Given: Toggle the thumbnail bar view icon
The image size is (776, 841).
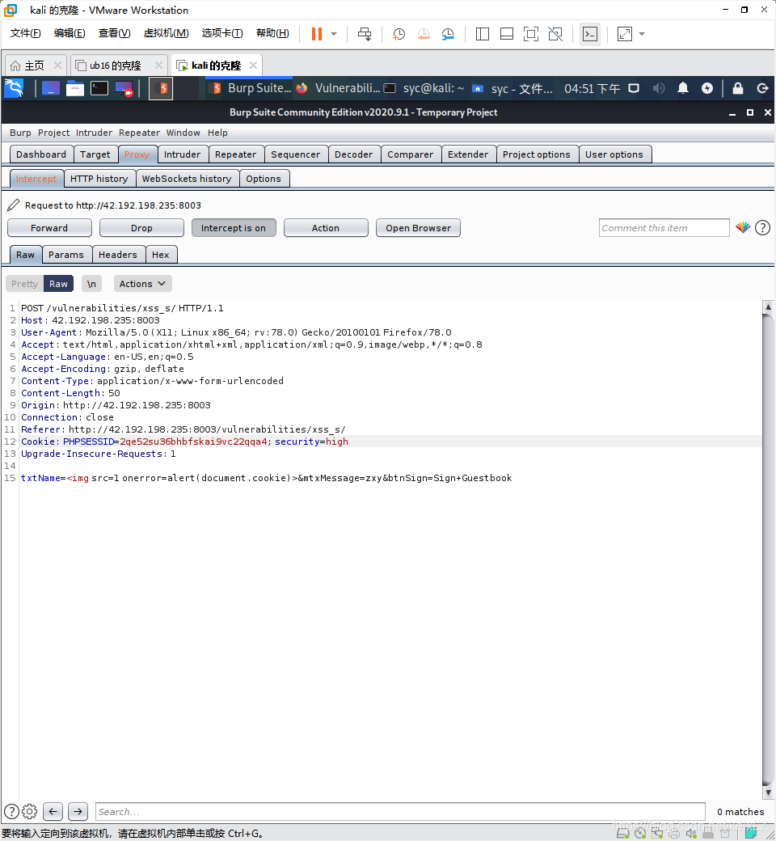Looking at the screenshot, I should coord(506,34).
